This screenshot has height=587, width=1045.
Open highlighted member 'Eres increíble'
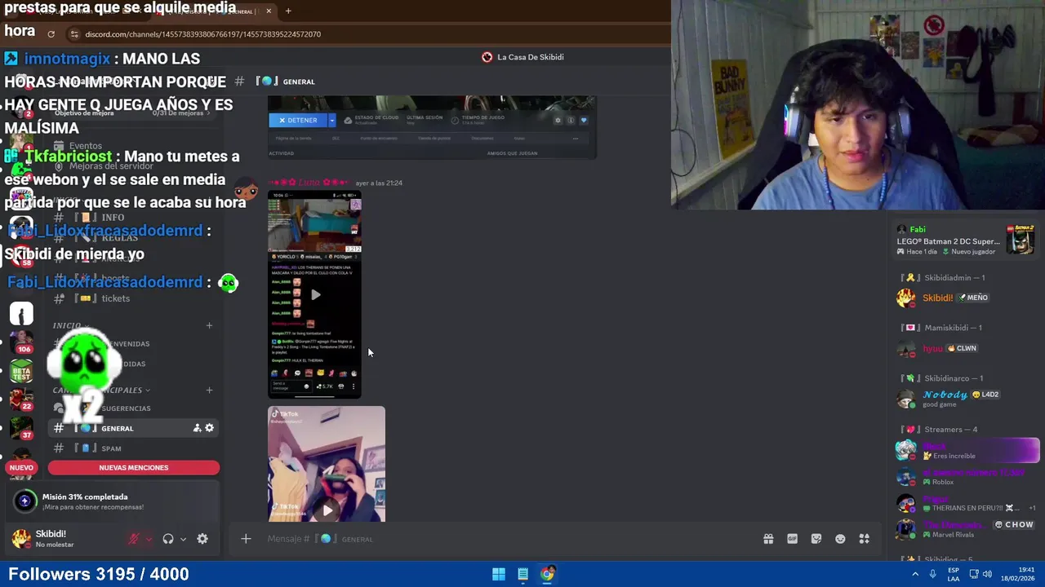[x=966, y=451]
